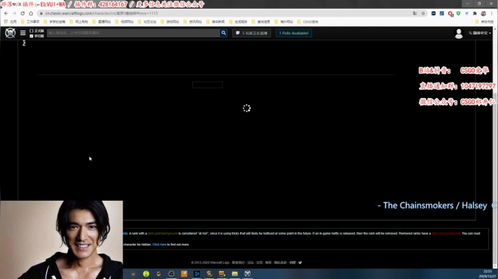Click the Warcraft Logs copyright footer text
This screenshot has height=279, width=498.
pos(210,262)
